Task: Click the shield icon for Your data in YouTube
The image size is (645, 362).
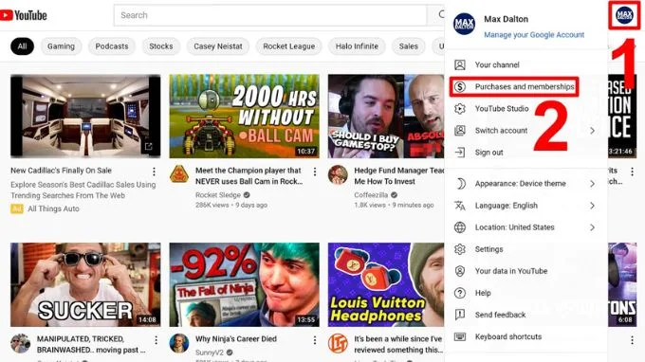Action: coord(459,271)
